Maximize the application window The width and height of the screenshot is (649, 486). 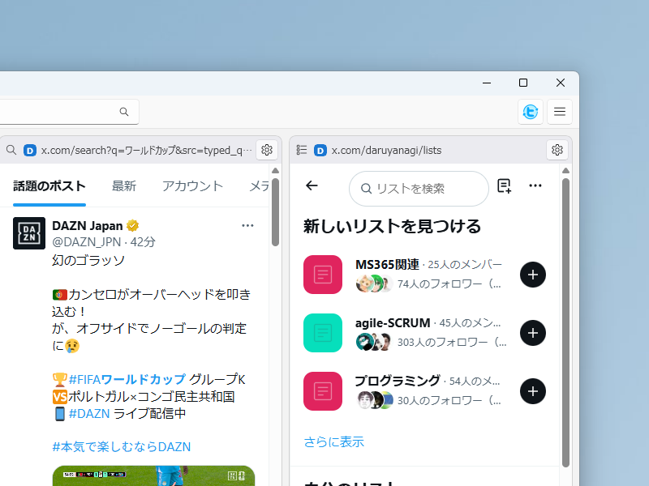[523, 83]
